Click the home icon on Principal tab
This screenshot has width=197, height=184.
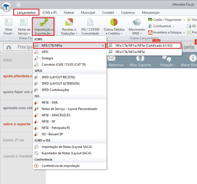[9, 47]
